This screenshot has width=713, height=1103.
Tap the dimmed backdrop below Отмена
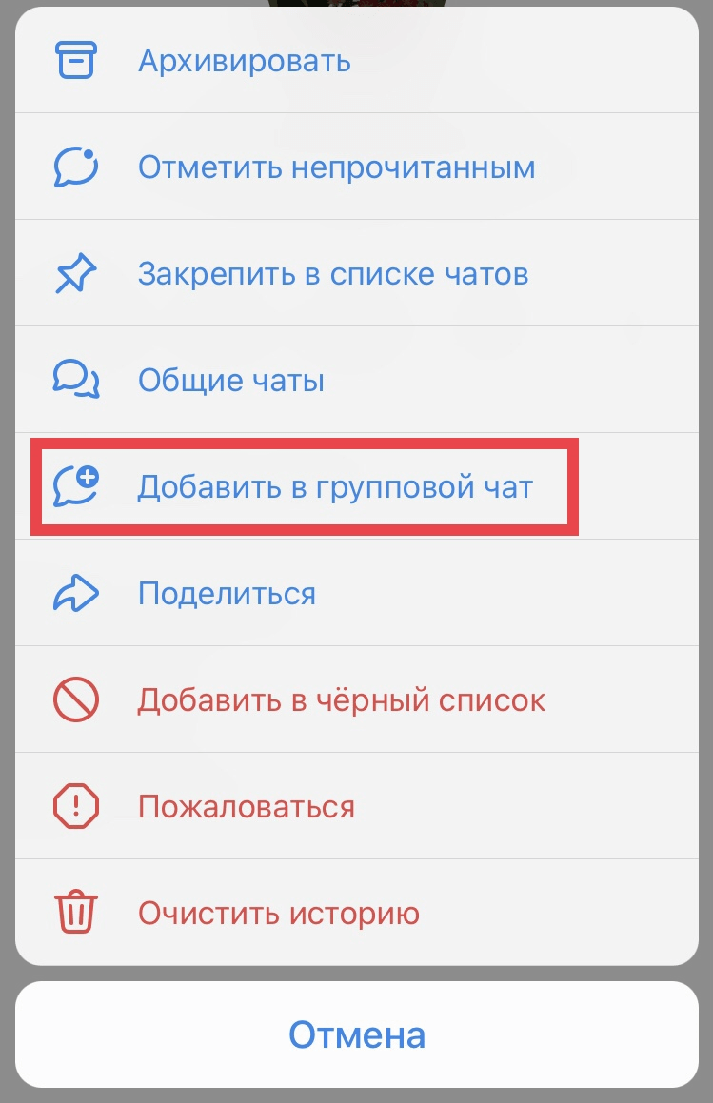pos(356,1096)
